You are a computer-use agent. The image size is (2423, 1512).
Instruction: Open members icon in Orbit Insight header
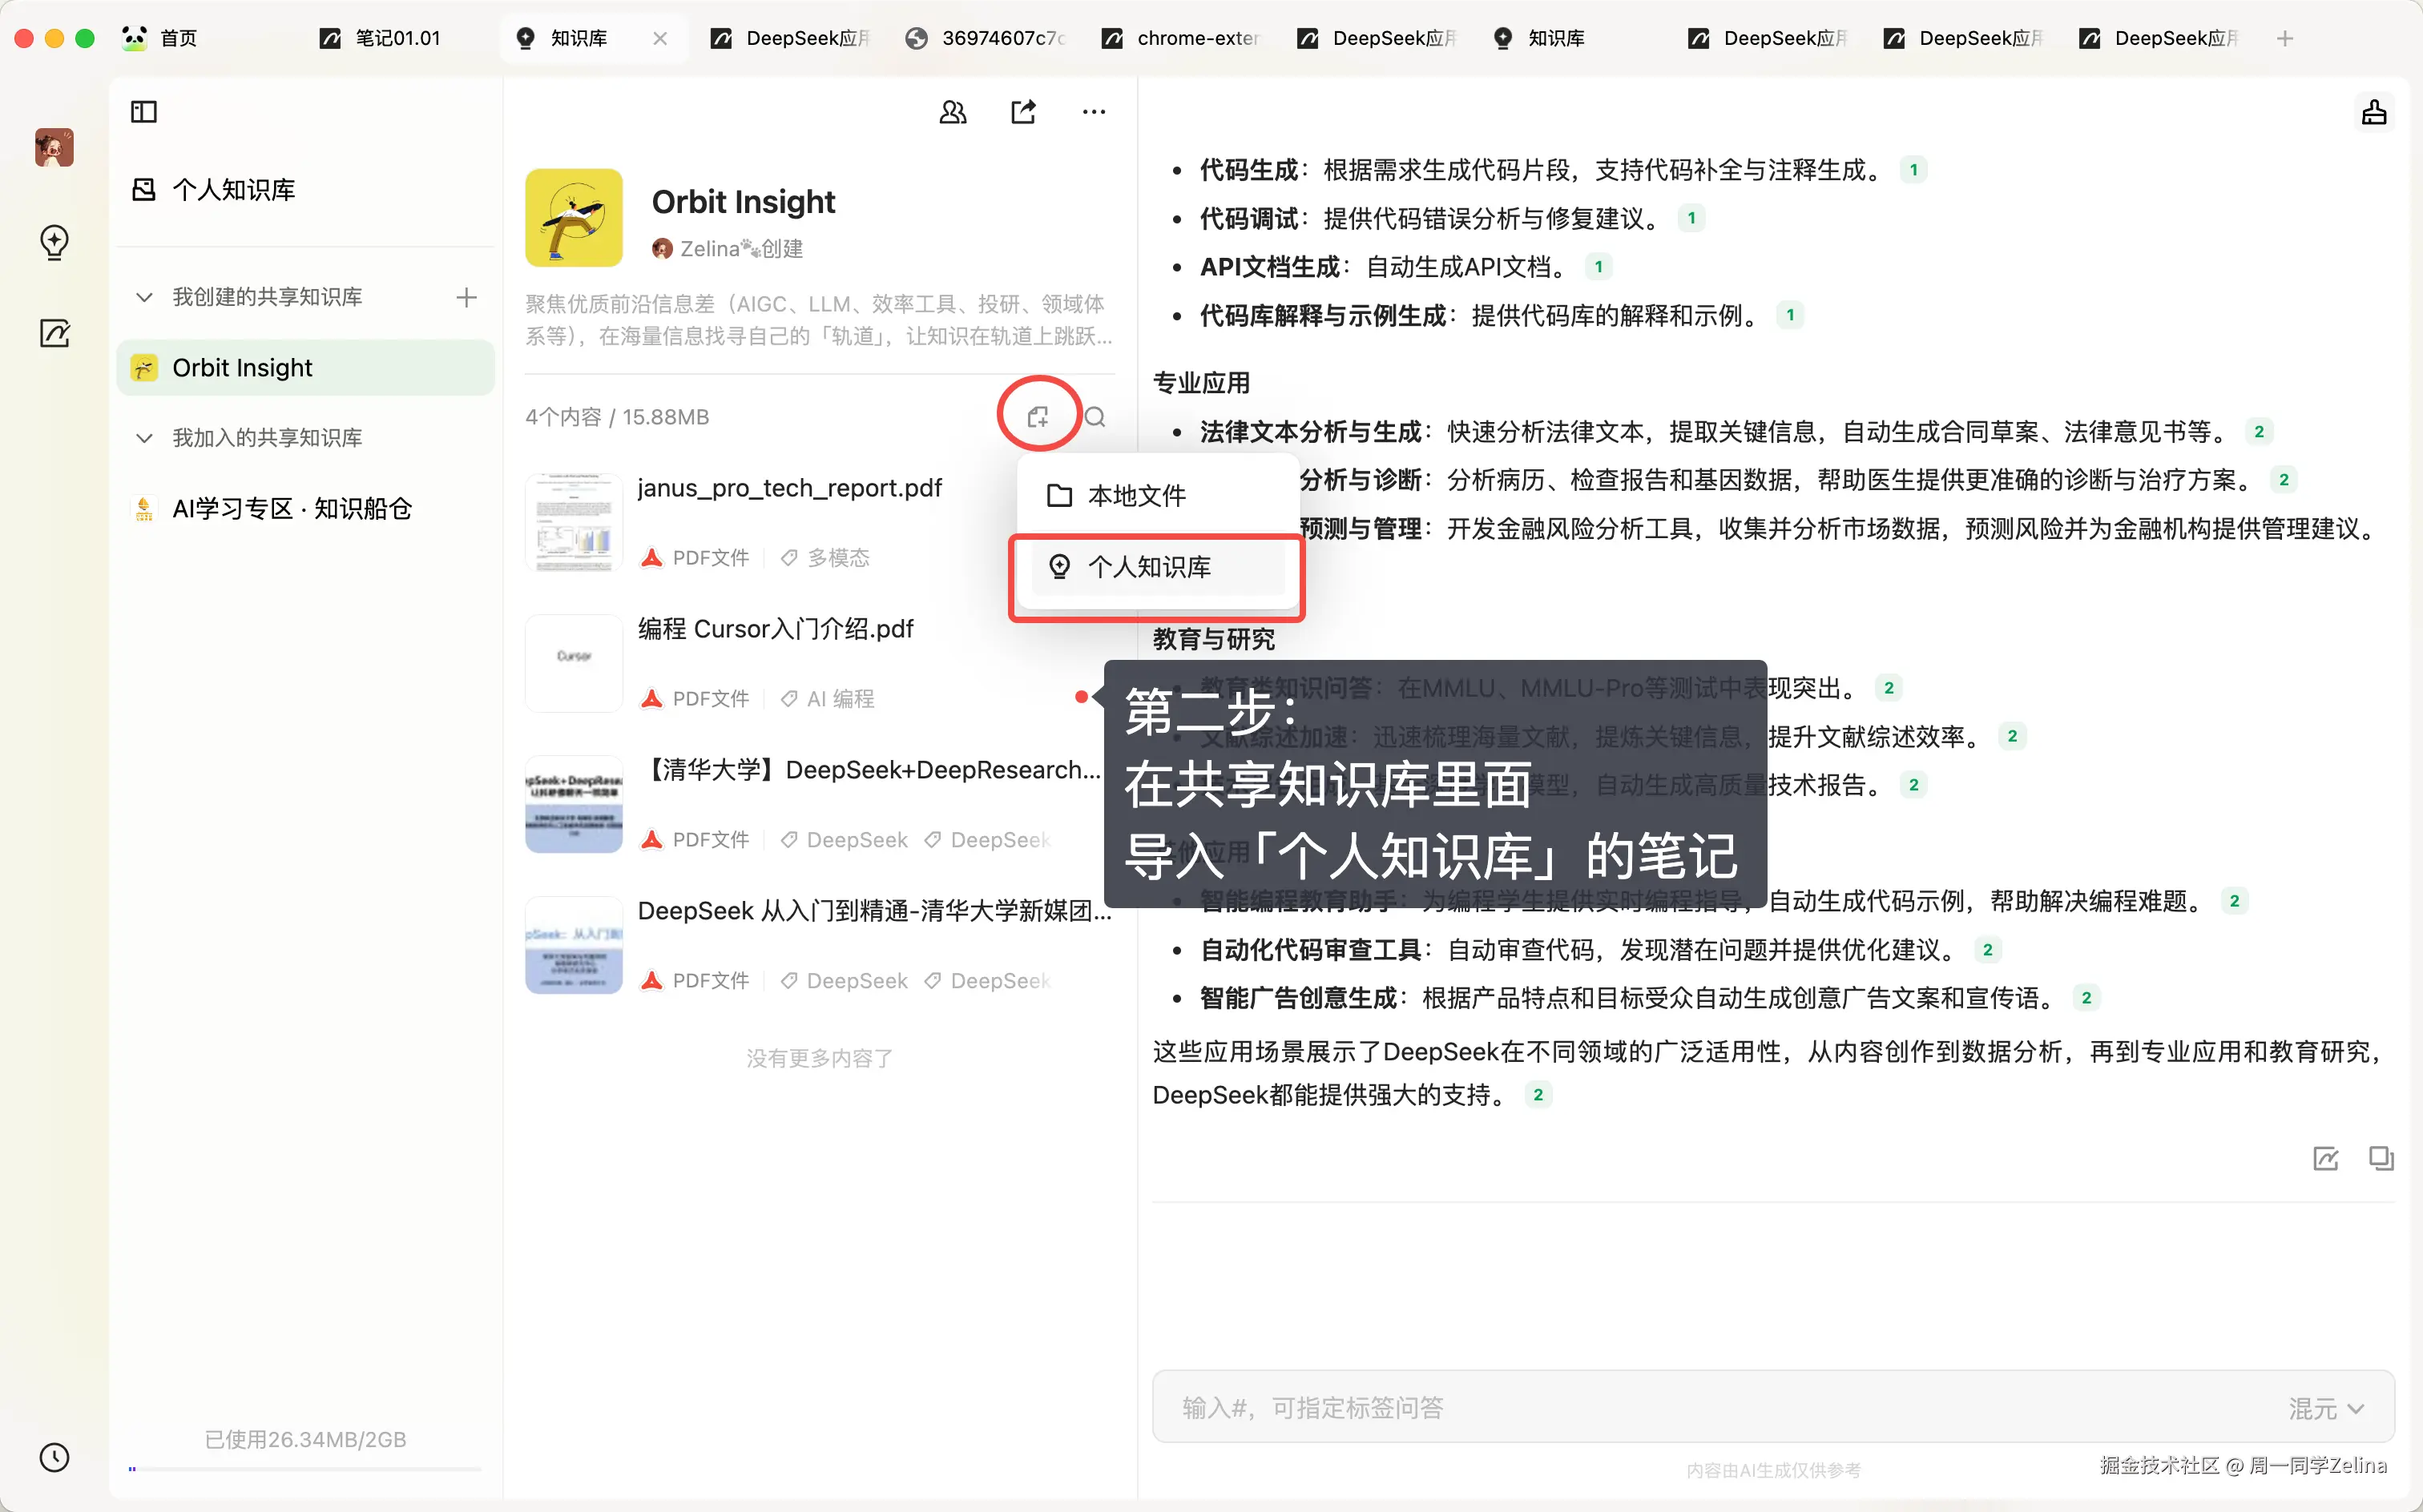[953, 111]
